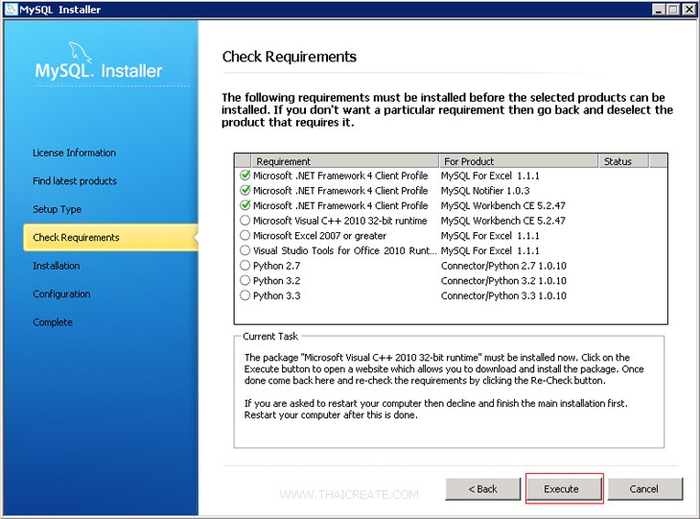Click '.NET Framework 4 Client Profile' text in Notifier row
This screenshot has width=700, height=519.
coord(362,191)
